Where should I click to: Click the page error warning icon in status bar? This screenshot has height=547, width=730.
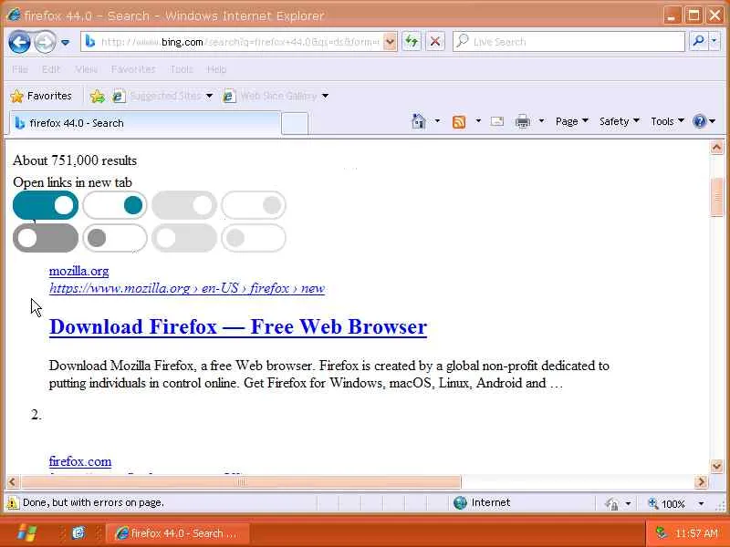tap(13, 503)
